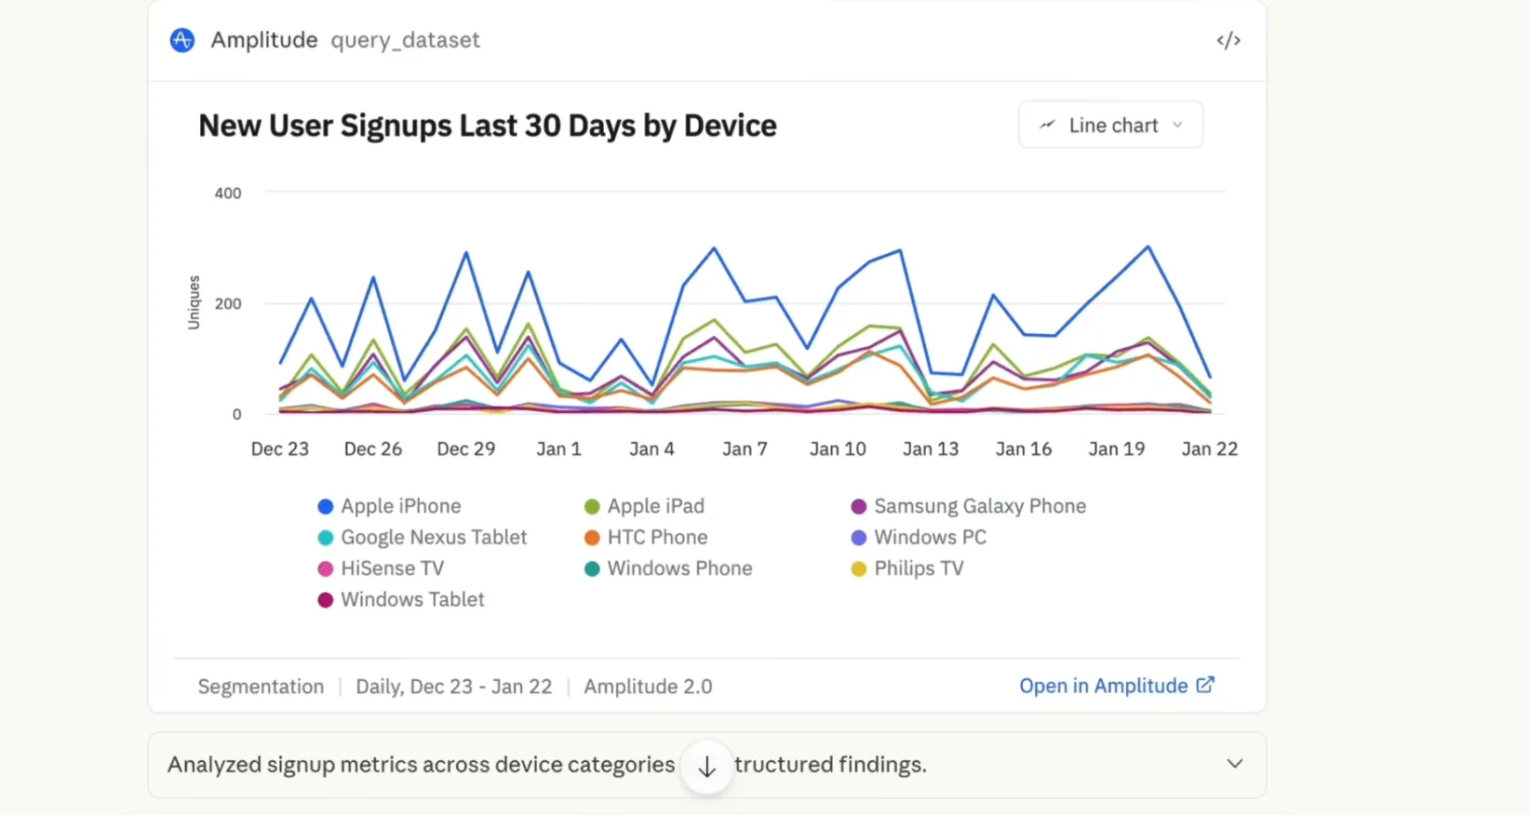Click the Amplitude header name
The image size is (1530, 815).
tap(264, 40)
